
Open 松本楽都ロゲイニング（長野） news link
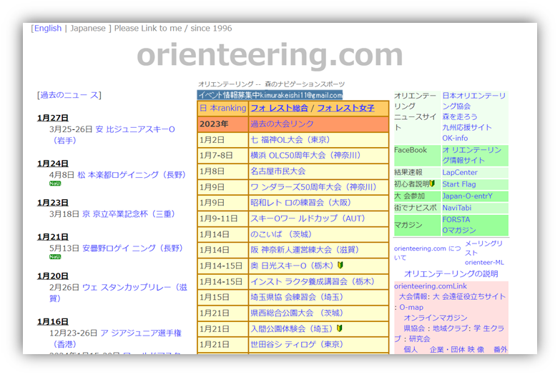[x=132, y=175]
